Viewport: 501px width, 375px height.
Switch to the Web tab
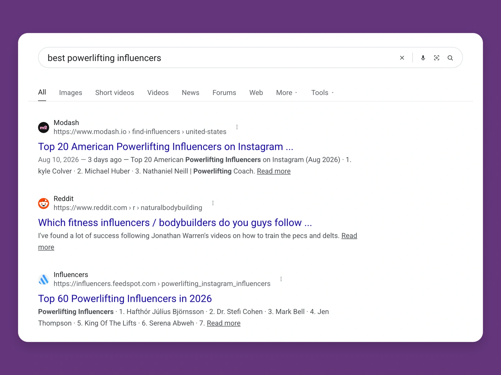pos(256,93)
